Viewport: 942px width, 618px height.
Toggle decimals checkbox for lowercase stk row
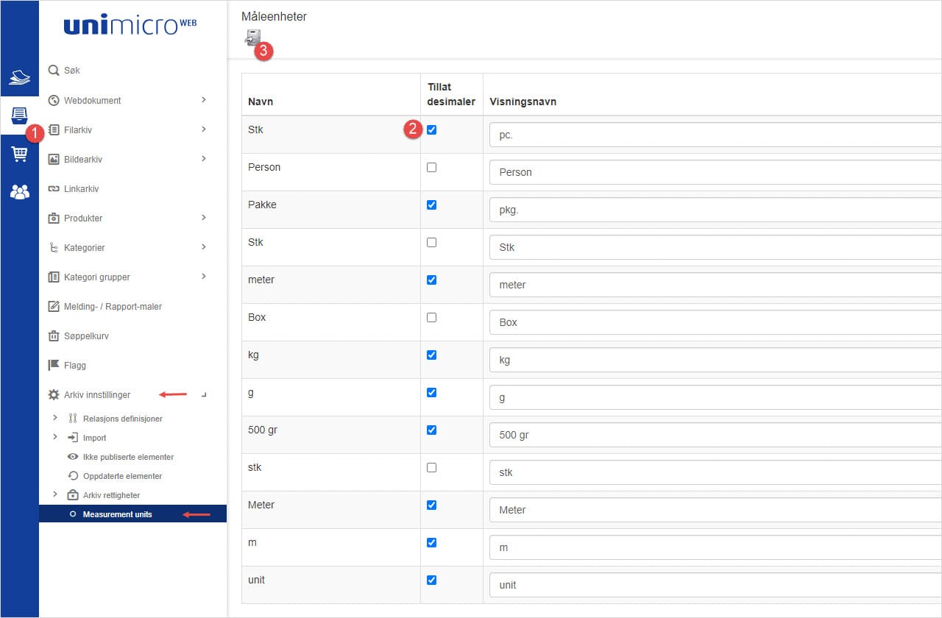click(431, 467)
